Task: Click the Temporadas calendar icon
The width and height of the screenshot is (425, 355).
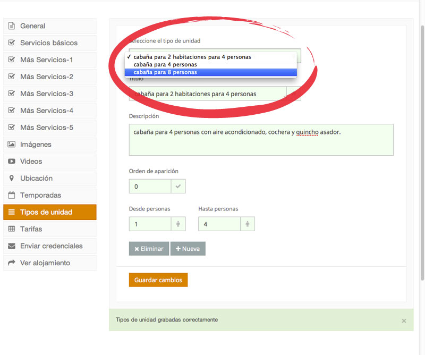Action: tap(11, 195)
